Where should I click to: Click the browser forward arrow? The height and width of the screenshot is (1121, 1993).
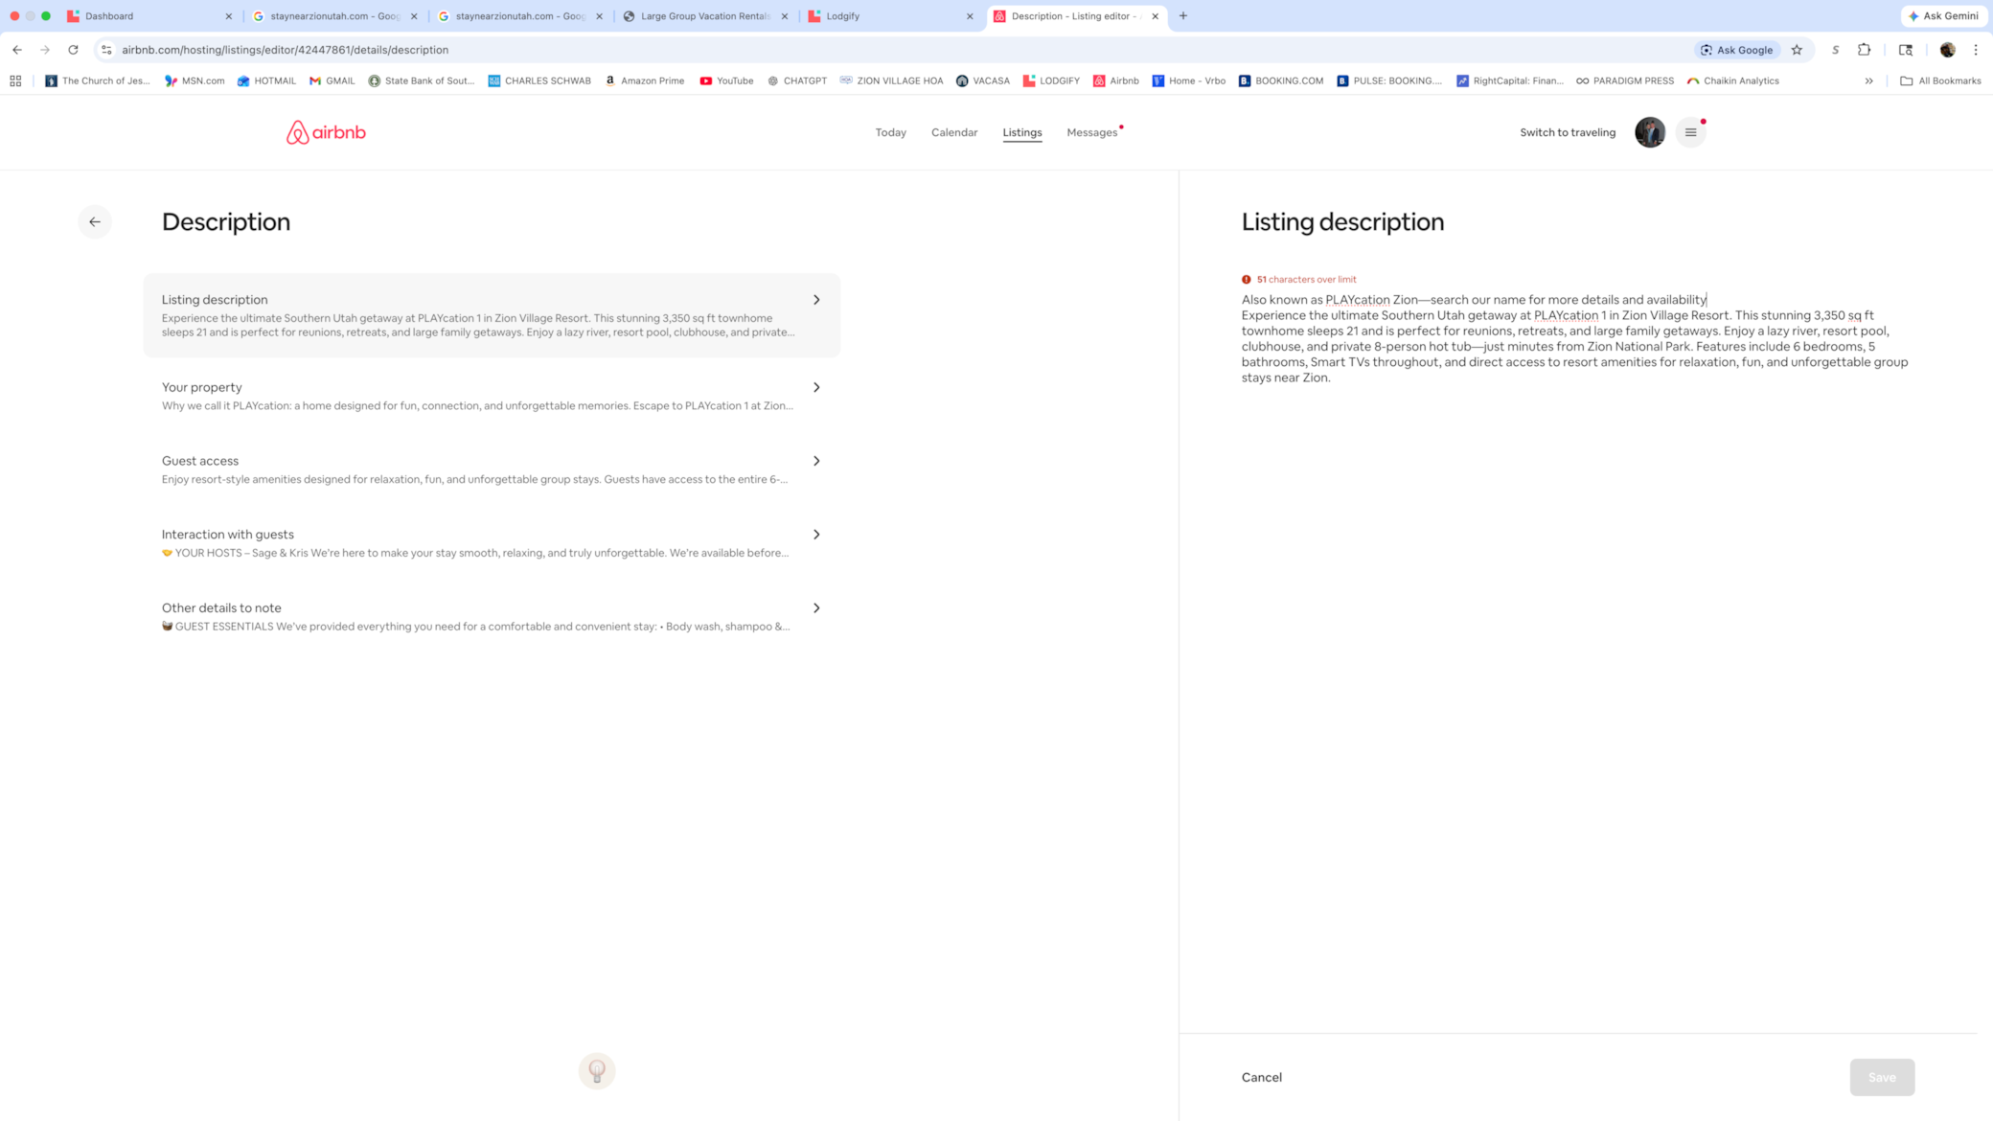tap(45, 50)
